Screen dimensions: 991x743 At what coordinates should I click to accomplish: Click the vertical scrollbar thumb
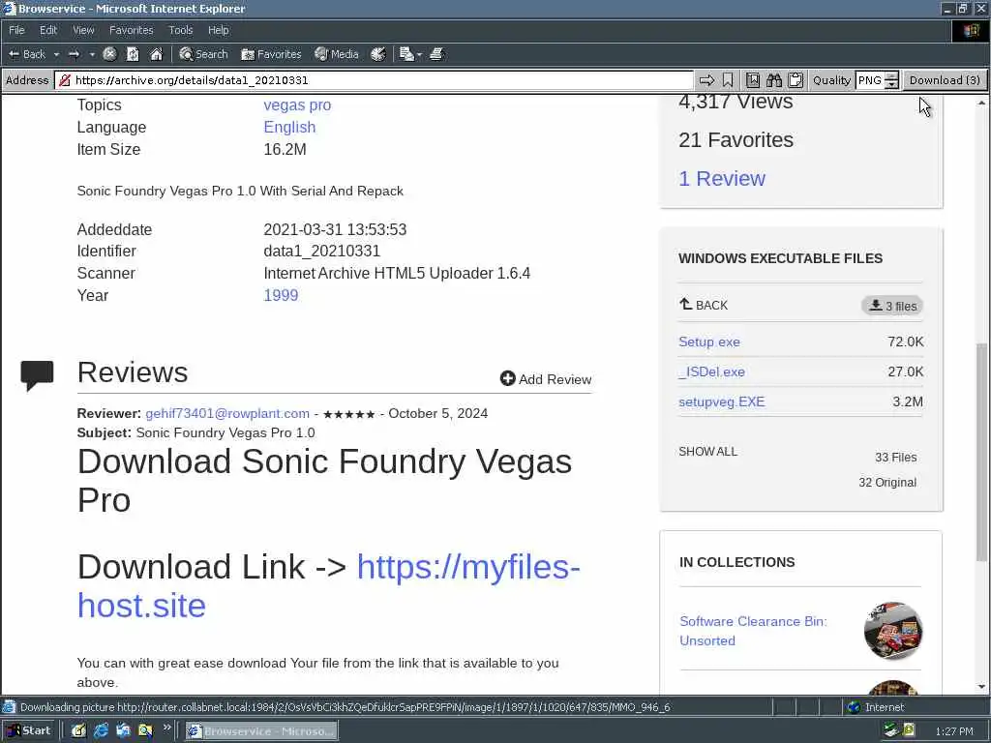pos(981,451)
